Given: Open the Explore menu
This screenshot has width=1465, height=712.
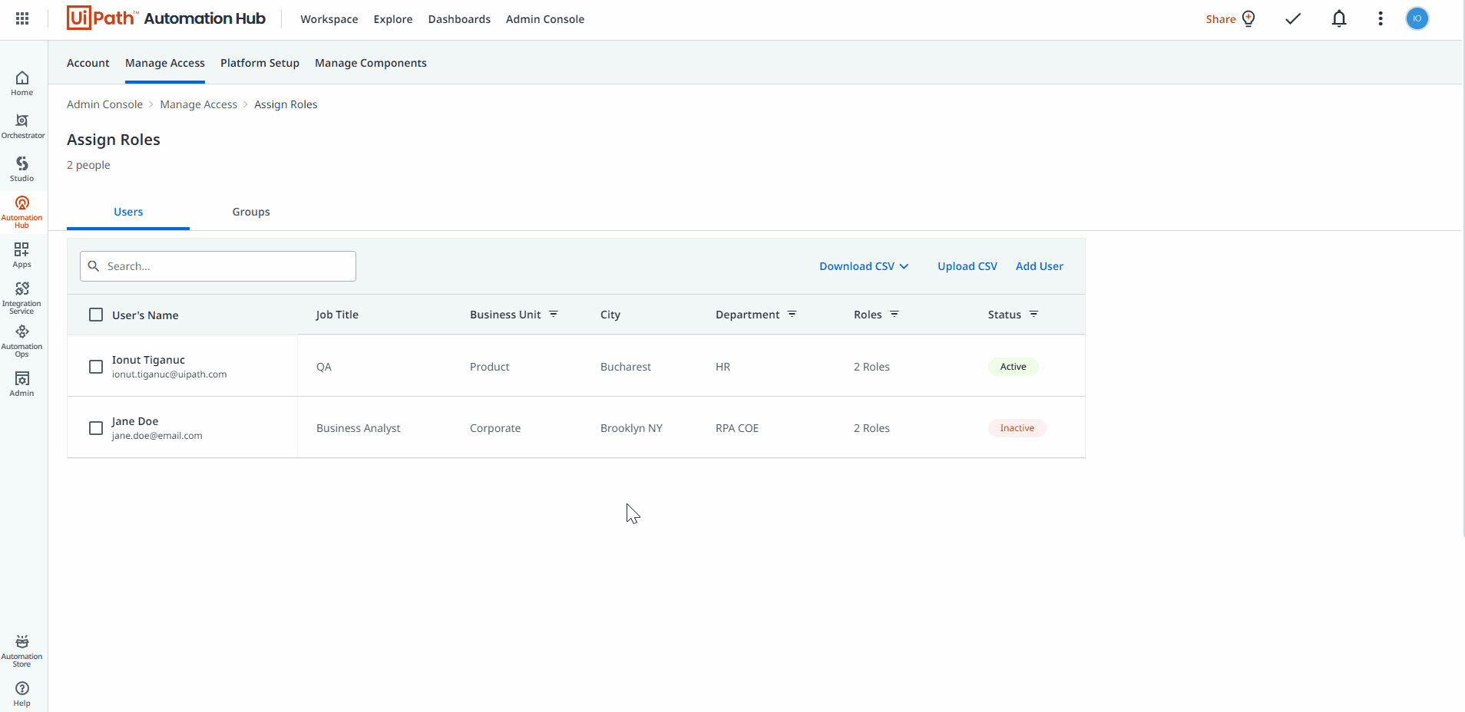Looking at the screenshot, I should pyautogui.click(x=393, y=19).
